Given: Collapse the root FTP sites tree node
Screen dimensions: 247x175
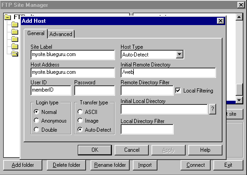Looking at the screenshot, I should point(8,17).
